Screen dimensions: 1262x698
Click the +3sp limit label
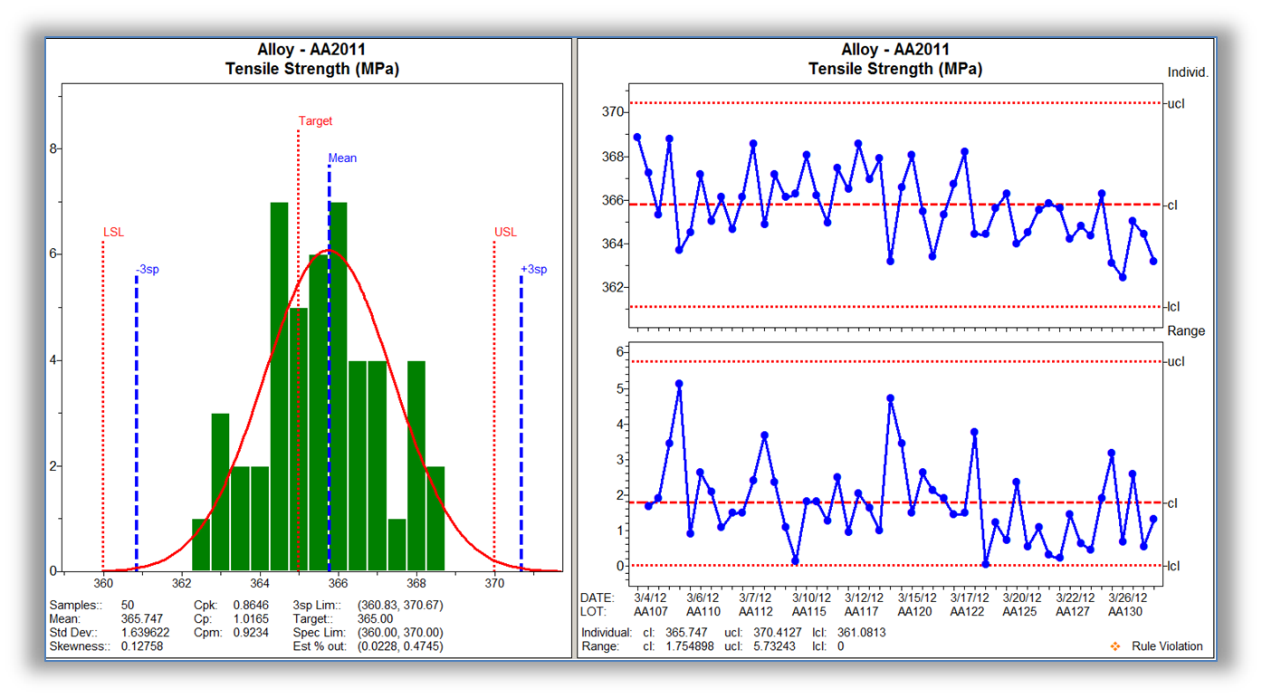(533, 270)
